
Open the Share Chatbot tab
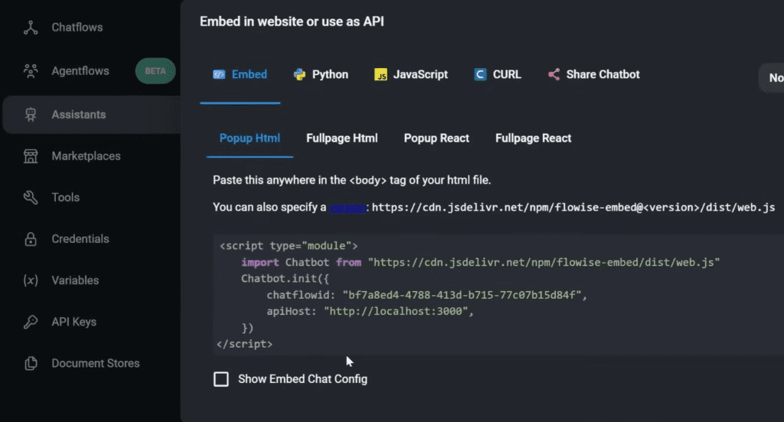coord(594,74)
